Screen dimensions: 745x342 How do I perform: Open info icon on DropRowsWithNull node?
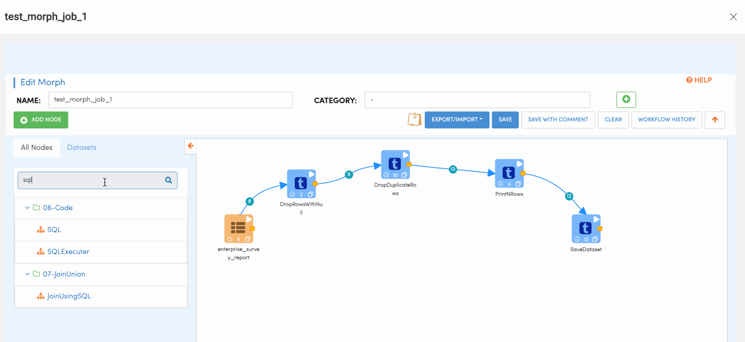(292, 194)
